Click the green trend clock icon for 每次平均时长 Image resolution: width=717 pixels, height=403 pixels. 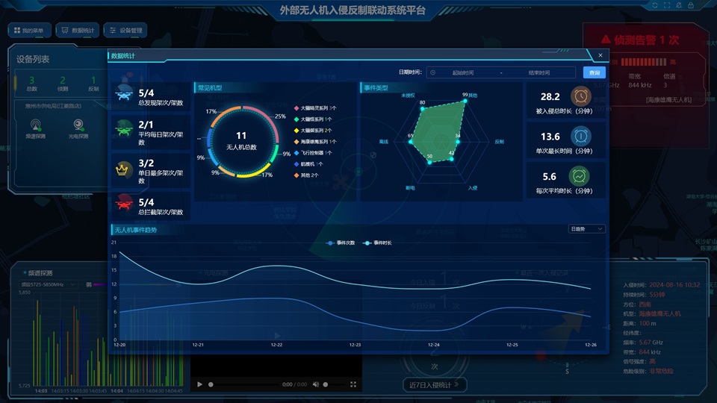581,176
